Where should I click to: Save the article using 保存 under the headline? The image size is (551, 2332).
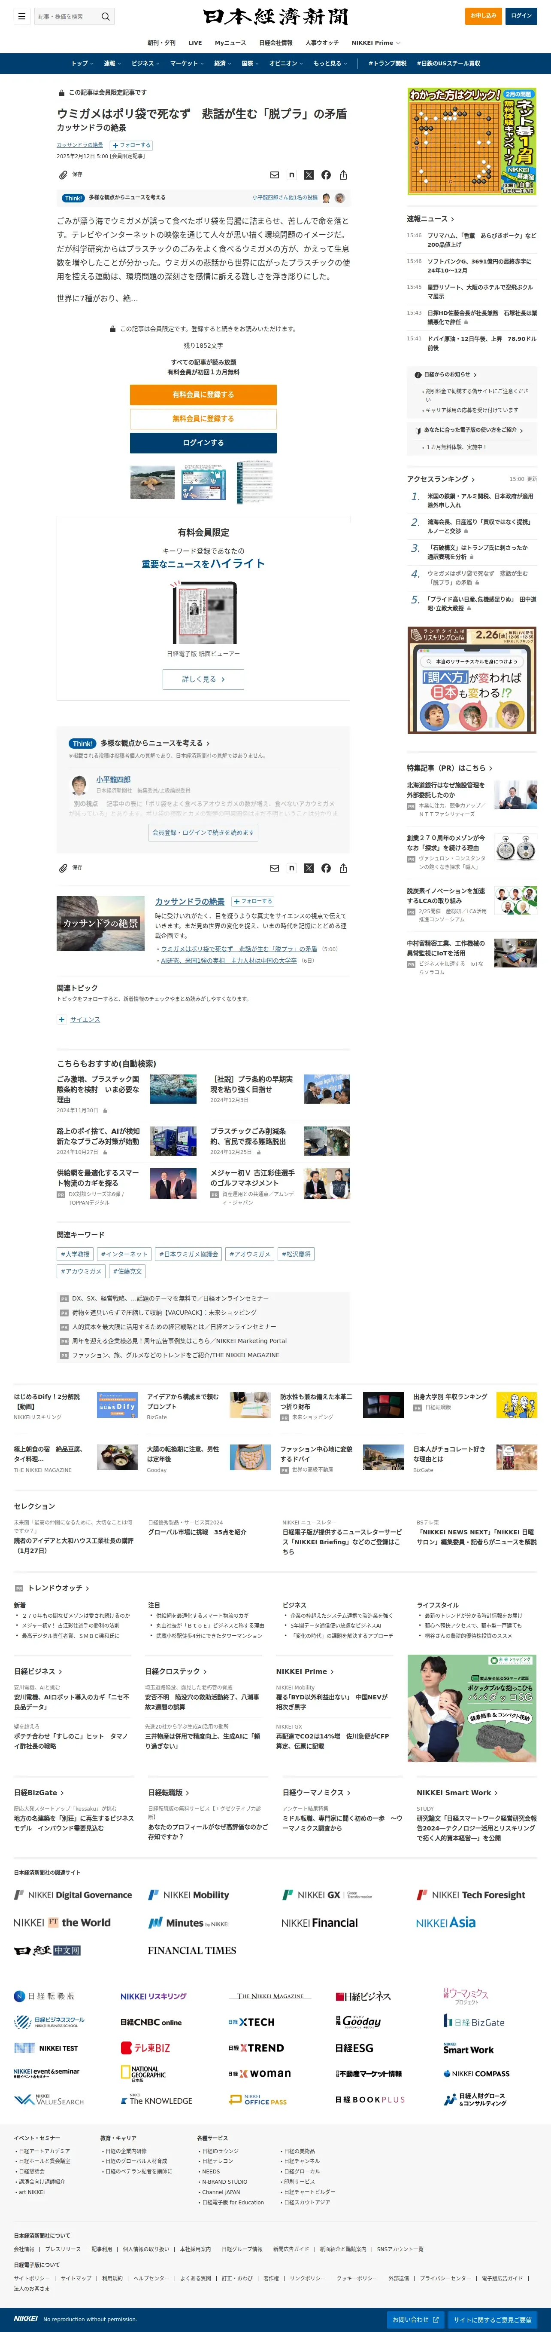click(x=70, y=175)
